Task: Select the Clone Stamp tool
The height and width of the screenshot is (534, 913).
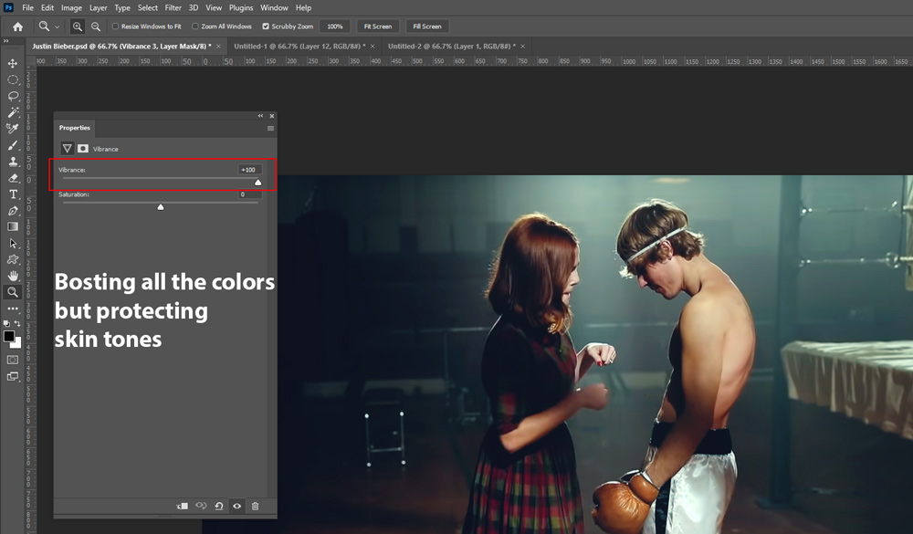Action: 12,162
